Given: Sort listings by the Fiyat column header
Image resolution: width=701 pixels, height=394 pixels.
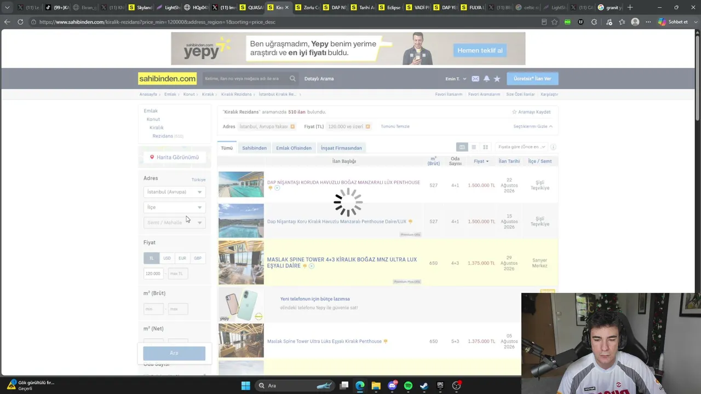Looking at the screenshot, I should (481, 161).
